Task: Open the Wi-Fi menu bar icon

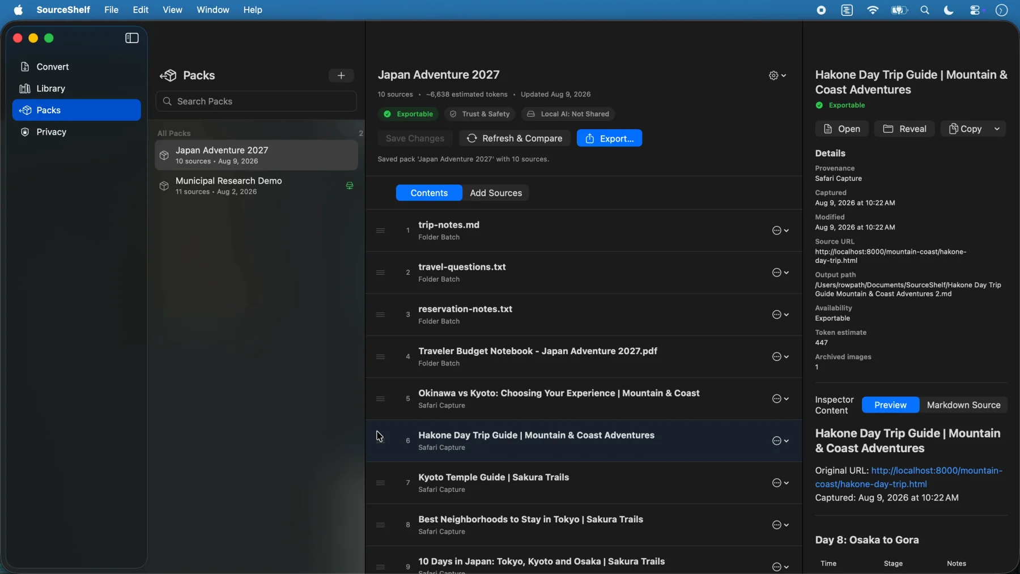Action: (873, 10)
